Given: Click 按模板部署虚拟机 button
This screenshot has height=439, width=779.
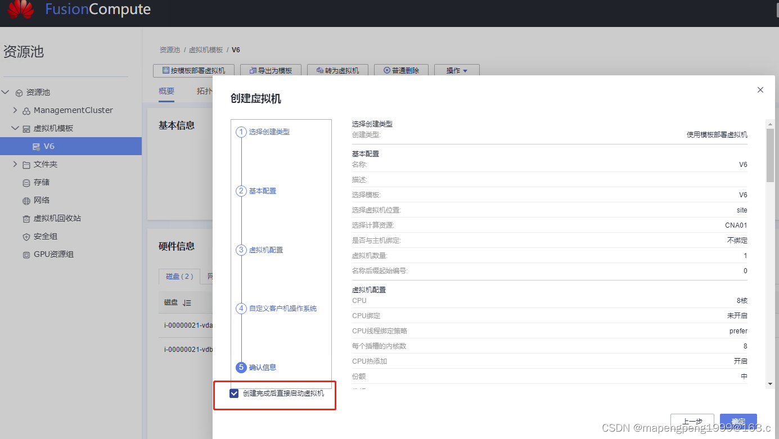Looking at the screenshot, I should coord(193,70).
